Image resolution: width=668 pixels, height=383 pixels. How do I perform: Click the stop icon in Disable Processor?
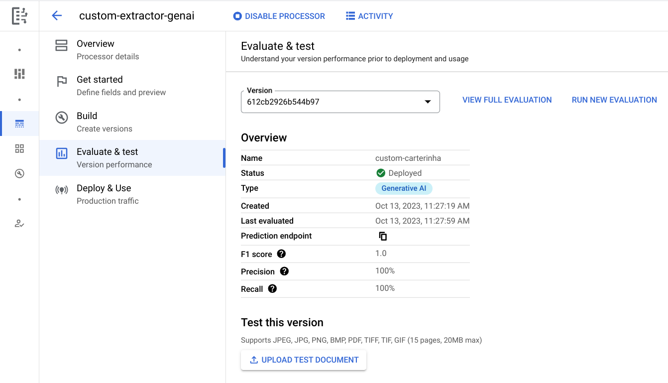(237, 16)
